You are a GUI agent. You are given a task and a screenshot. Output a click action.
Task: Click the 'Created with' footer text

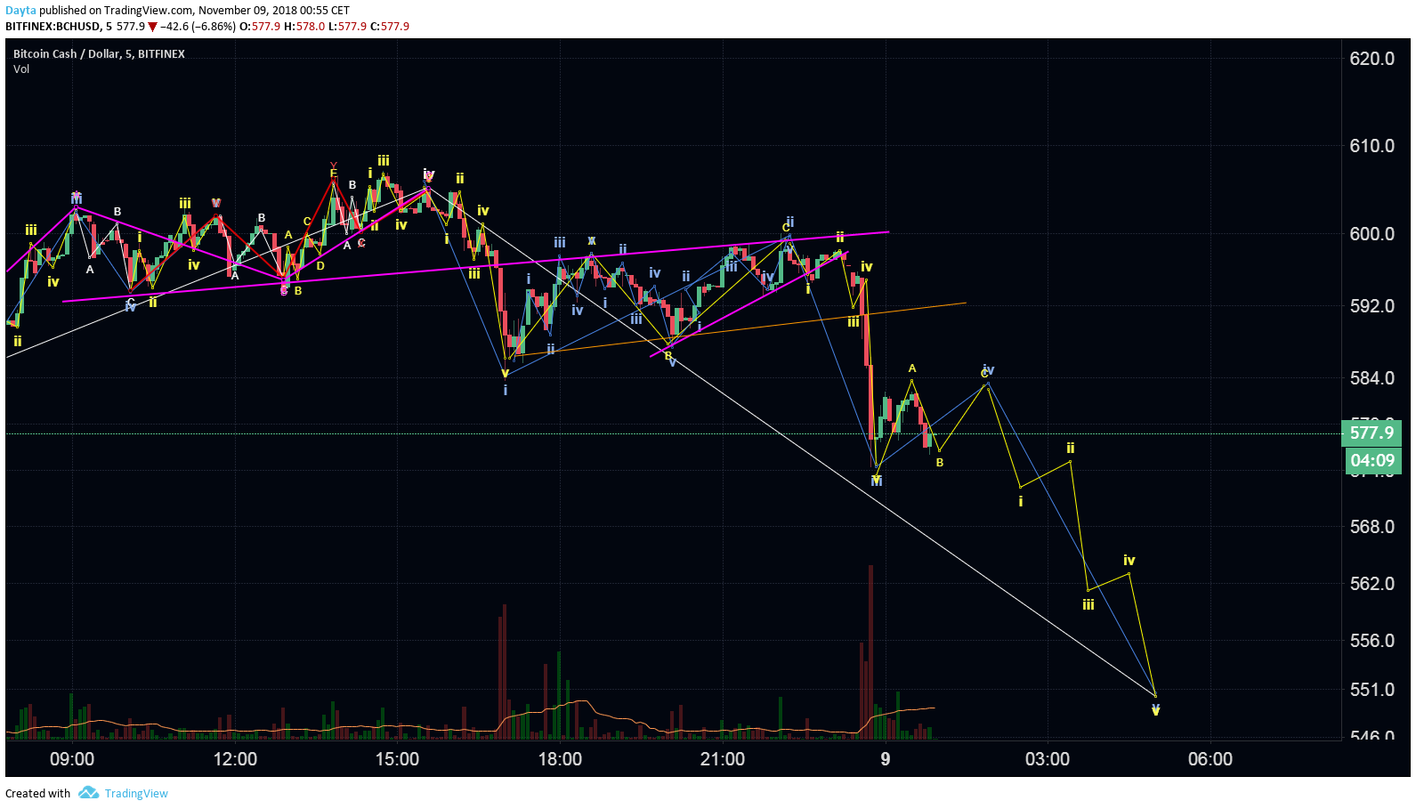tap(37, 794)
